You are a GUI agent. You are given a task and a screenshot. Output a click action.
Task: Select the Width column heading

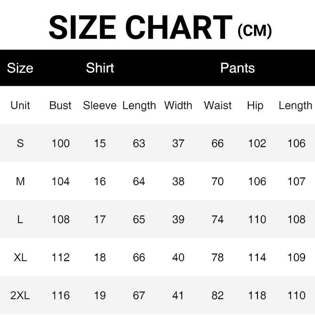tap(178, 106)
